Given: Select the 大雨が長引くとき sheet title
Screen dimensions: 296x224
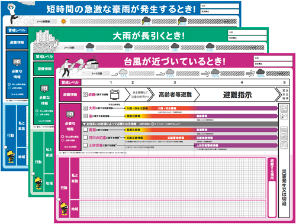Looking at the screenshot, I should 149,36.
